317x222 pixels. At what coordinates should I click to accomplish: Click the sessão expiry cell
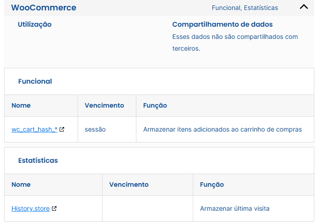[x=107, y=129]
